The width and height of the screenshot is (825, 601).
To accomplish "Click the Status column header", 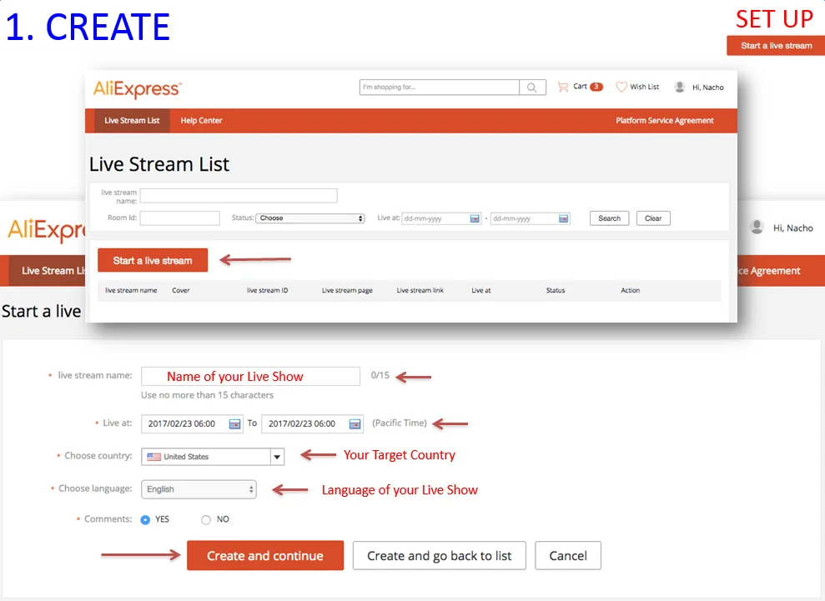I will click(556, 290).
